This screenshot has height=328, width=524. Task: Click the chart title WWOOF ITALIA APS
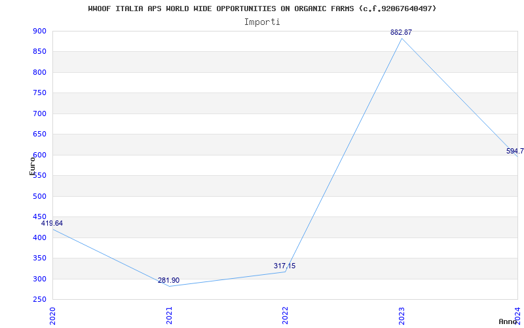[263, 9]
